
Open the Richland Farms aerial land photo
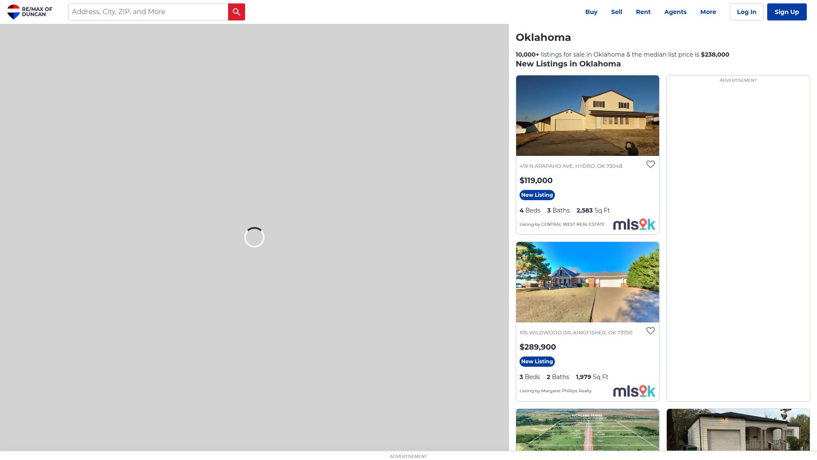tap(588, 430)
